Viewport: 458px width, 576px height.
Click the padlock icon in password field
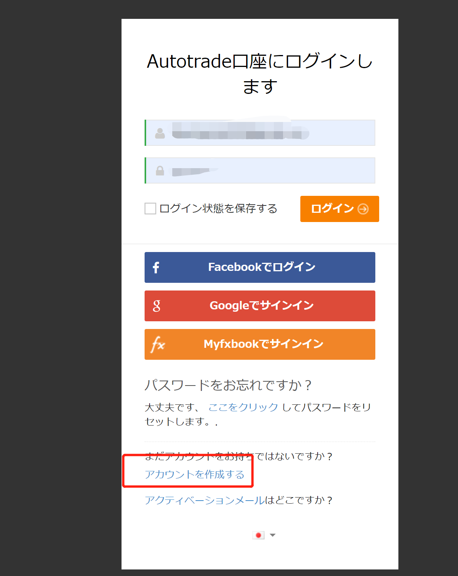click(160, 170)
